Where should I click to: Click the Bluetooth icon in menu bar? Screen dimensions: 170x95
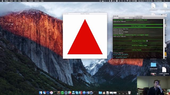click(125, 1)
